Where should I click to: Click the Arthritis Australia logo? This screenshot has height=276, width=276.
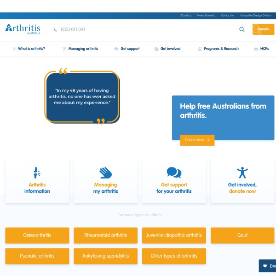(23, 29)
